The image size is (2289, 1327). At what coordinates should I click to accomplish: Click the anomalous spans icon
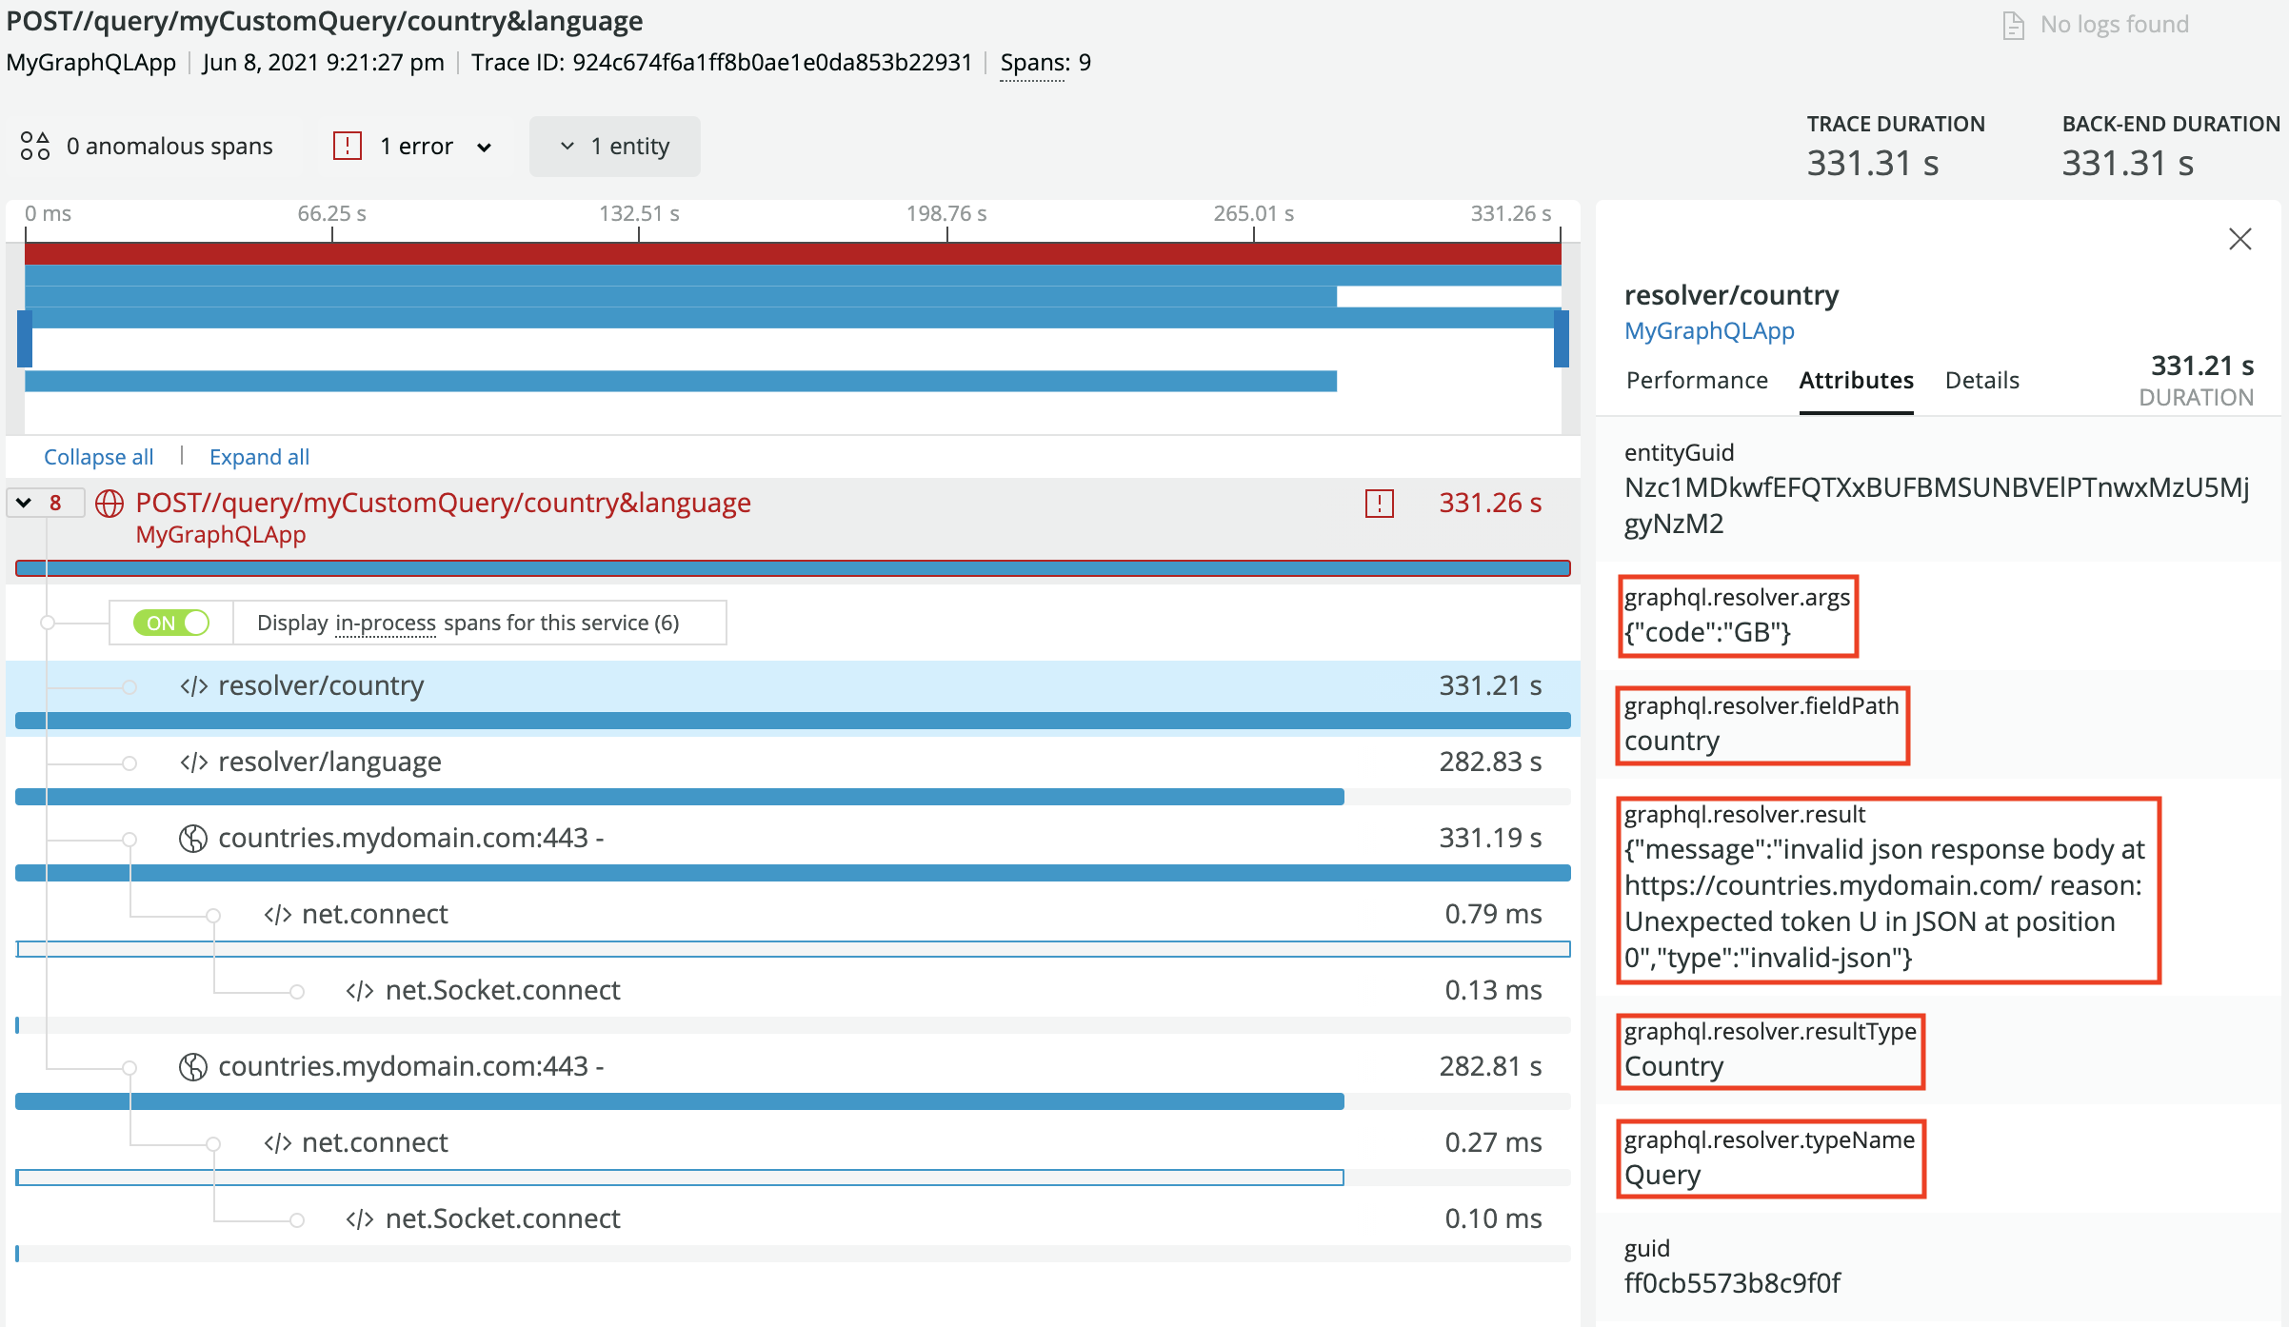pos(35,146)
